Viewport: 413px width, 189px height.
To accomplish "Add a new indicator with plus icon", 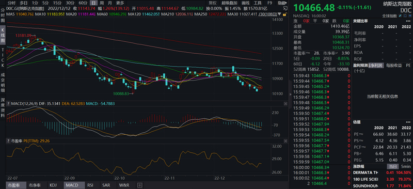I will 139,185.
